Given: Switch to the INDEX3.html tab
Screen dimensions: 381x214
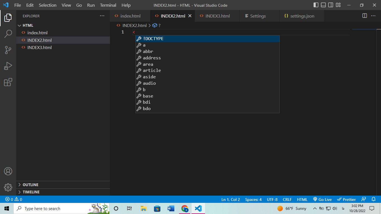Looking at the screenshot, I should pos(217,16).
